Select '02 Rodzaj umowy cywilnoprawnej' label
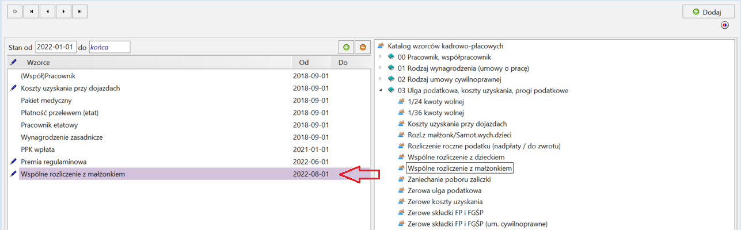Viewport: 741px width, 230px height. [x=450, y=79]
